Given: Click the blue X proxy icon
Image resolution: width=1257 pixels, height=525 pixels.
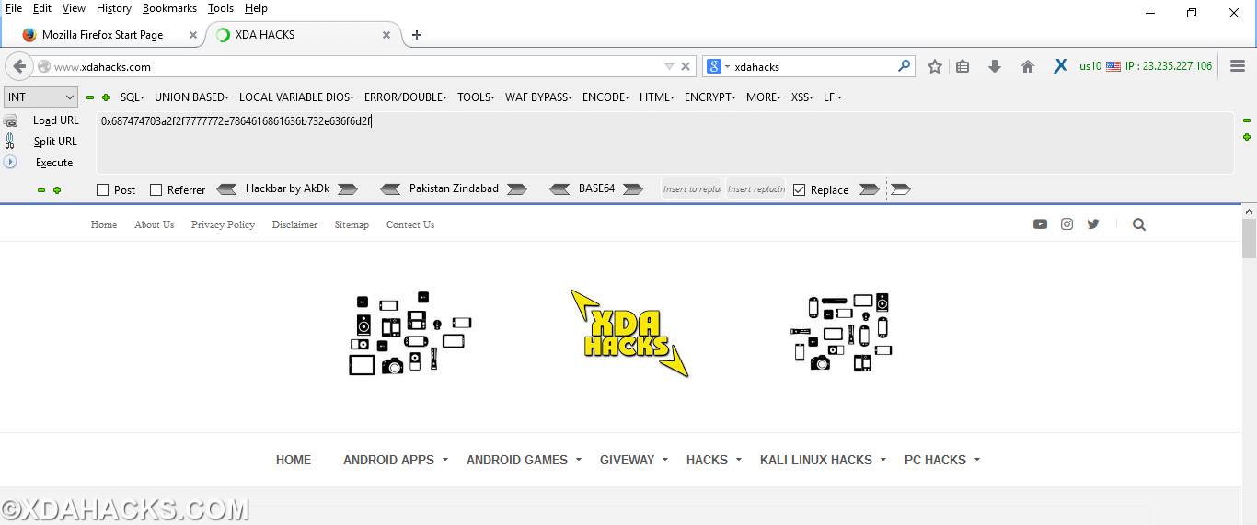Looking at the screenshot, I should 1060,66.
